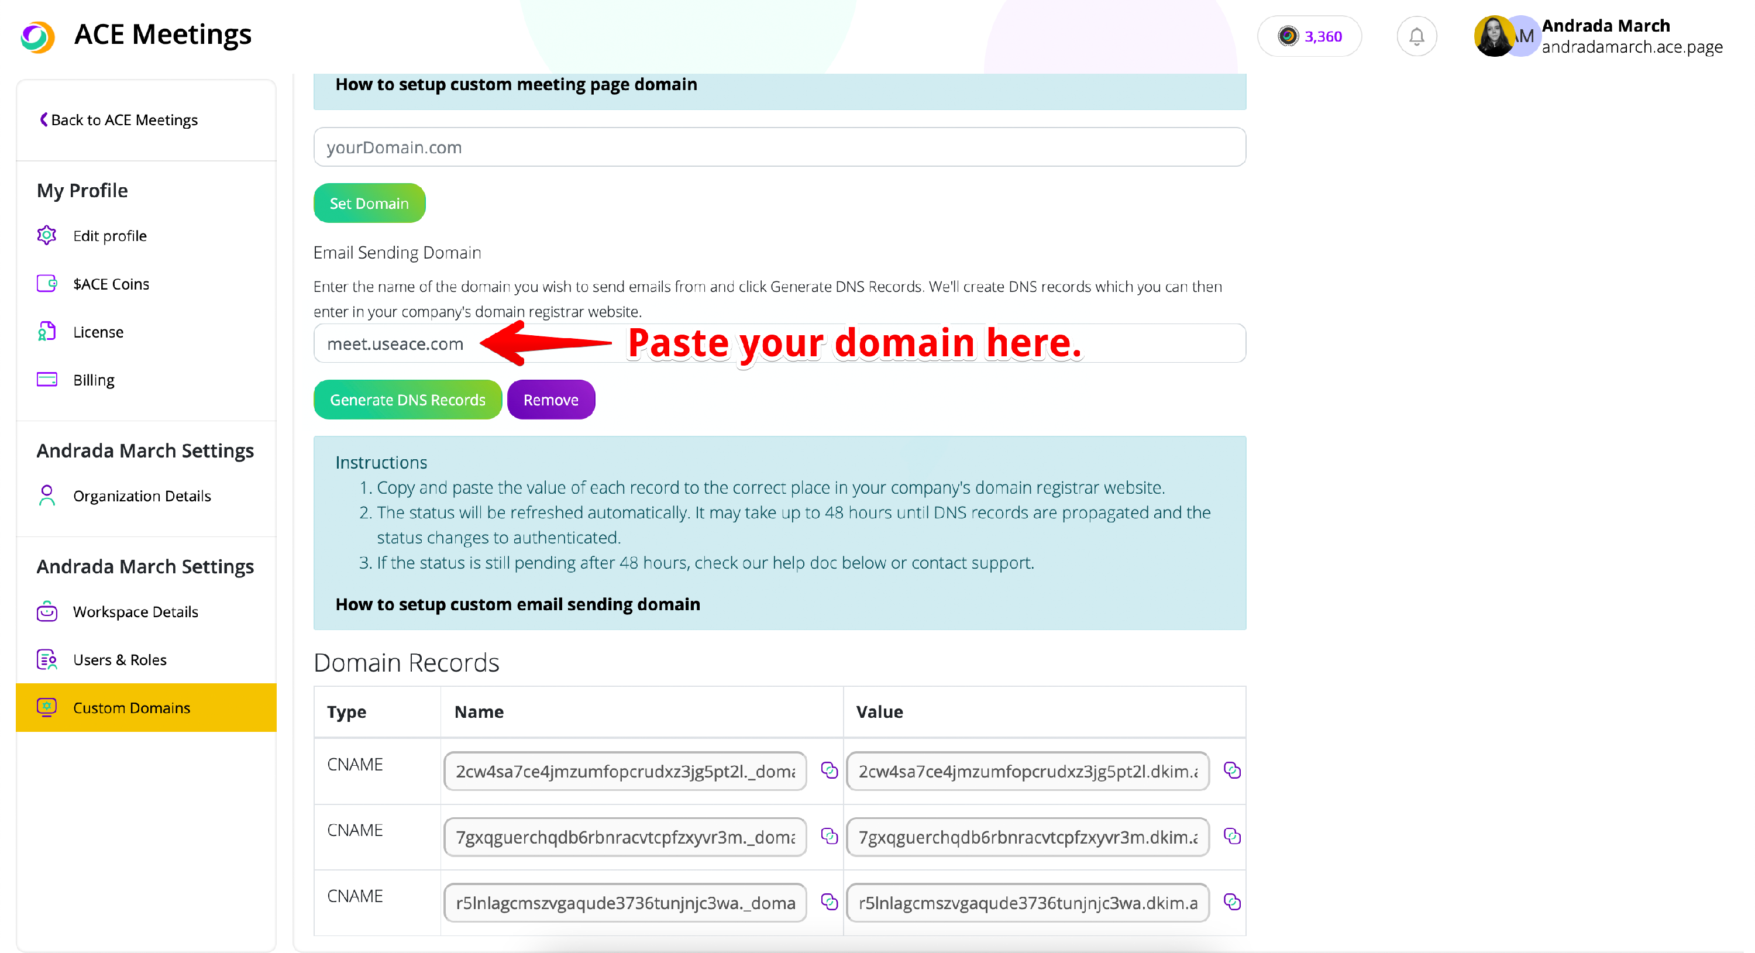
Task: Click the ACE Meetings logo icon
Action: pyautogui.click(x=37, y=36)
